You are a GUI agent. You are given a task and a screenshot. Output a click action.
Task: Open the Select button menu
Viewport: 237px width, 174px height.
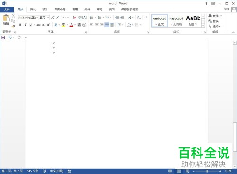215,26
